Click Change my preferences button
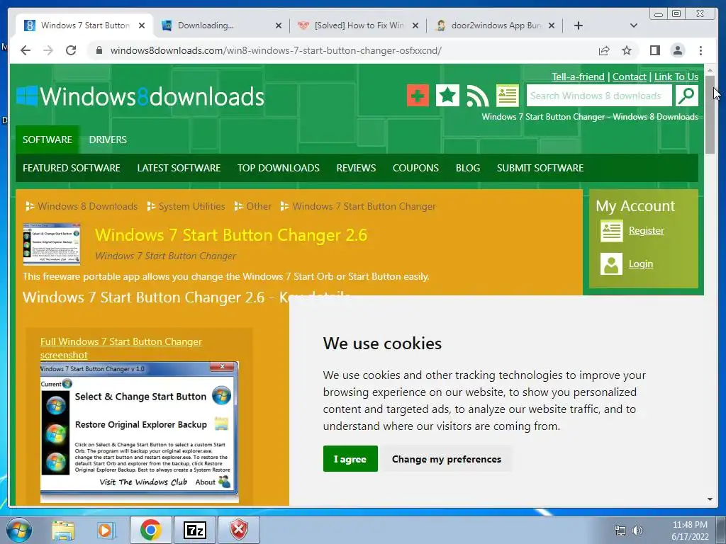This screenshot has width=726, height=544. tap(447, 459)
